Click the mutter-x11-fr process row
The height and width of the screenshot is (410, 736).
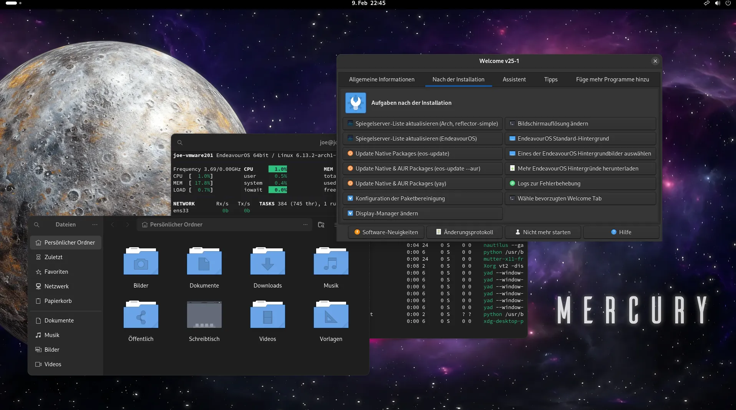click(465, 259)
